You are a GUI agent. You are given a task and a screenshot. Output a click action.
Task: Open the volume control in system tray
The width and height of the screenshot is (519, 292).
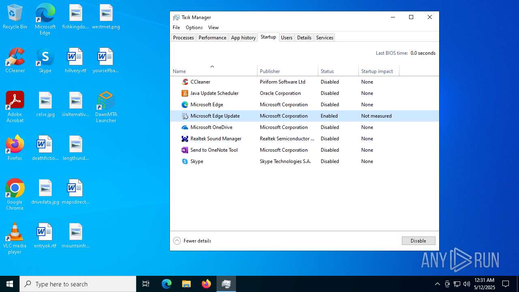tap(467, 284)
